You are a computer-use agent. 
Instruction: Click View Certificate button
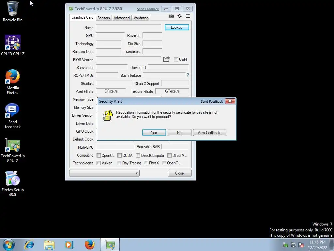(210, 133)
